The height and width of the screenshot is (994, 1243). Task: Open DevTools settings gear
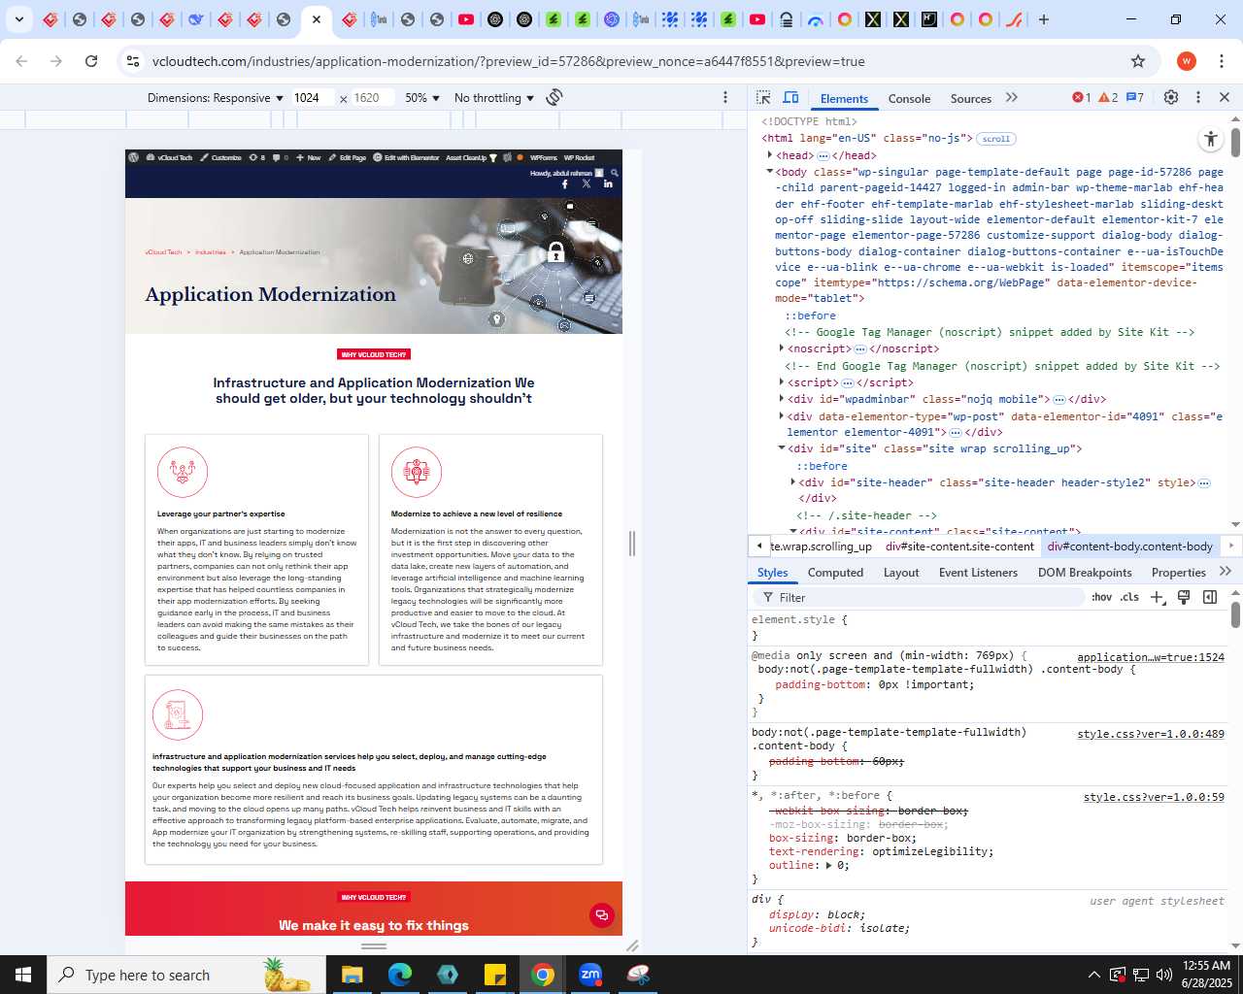coord(1171,97)
